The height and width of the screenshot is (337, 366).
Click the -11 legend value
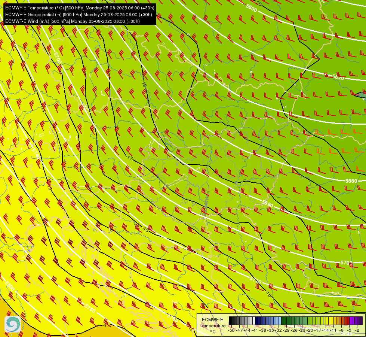pos(333,330)
